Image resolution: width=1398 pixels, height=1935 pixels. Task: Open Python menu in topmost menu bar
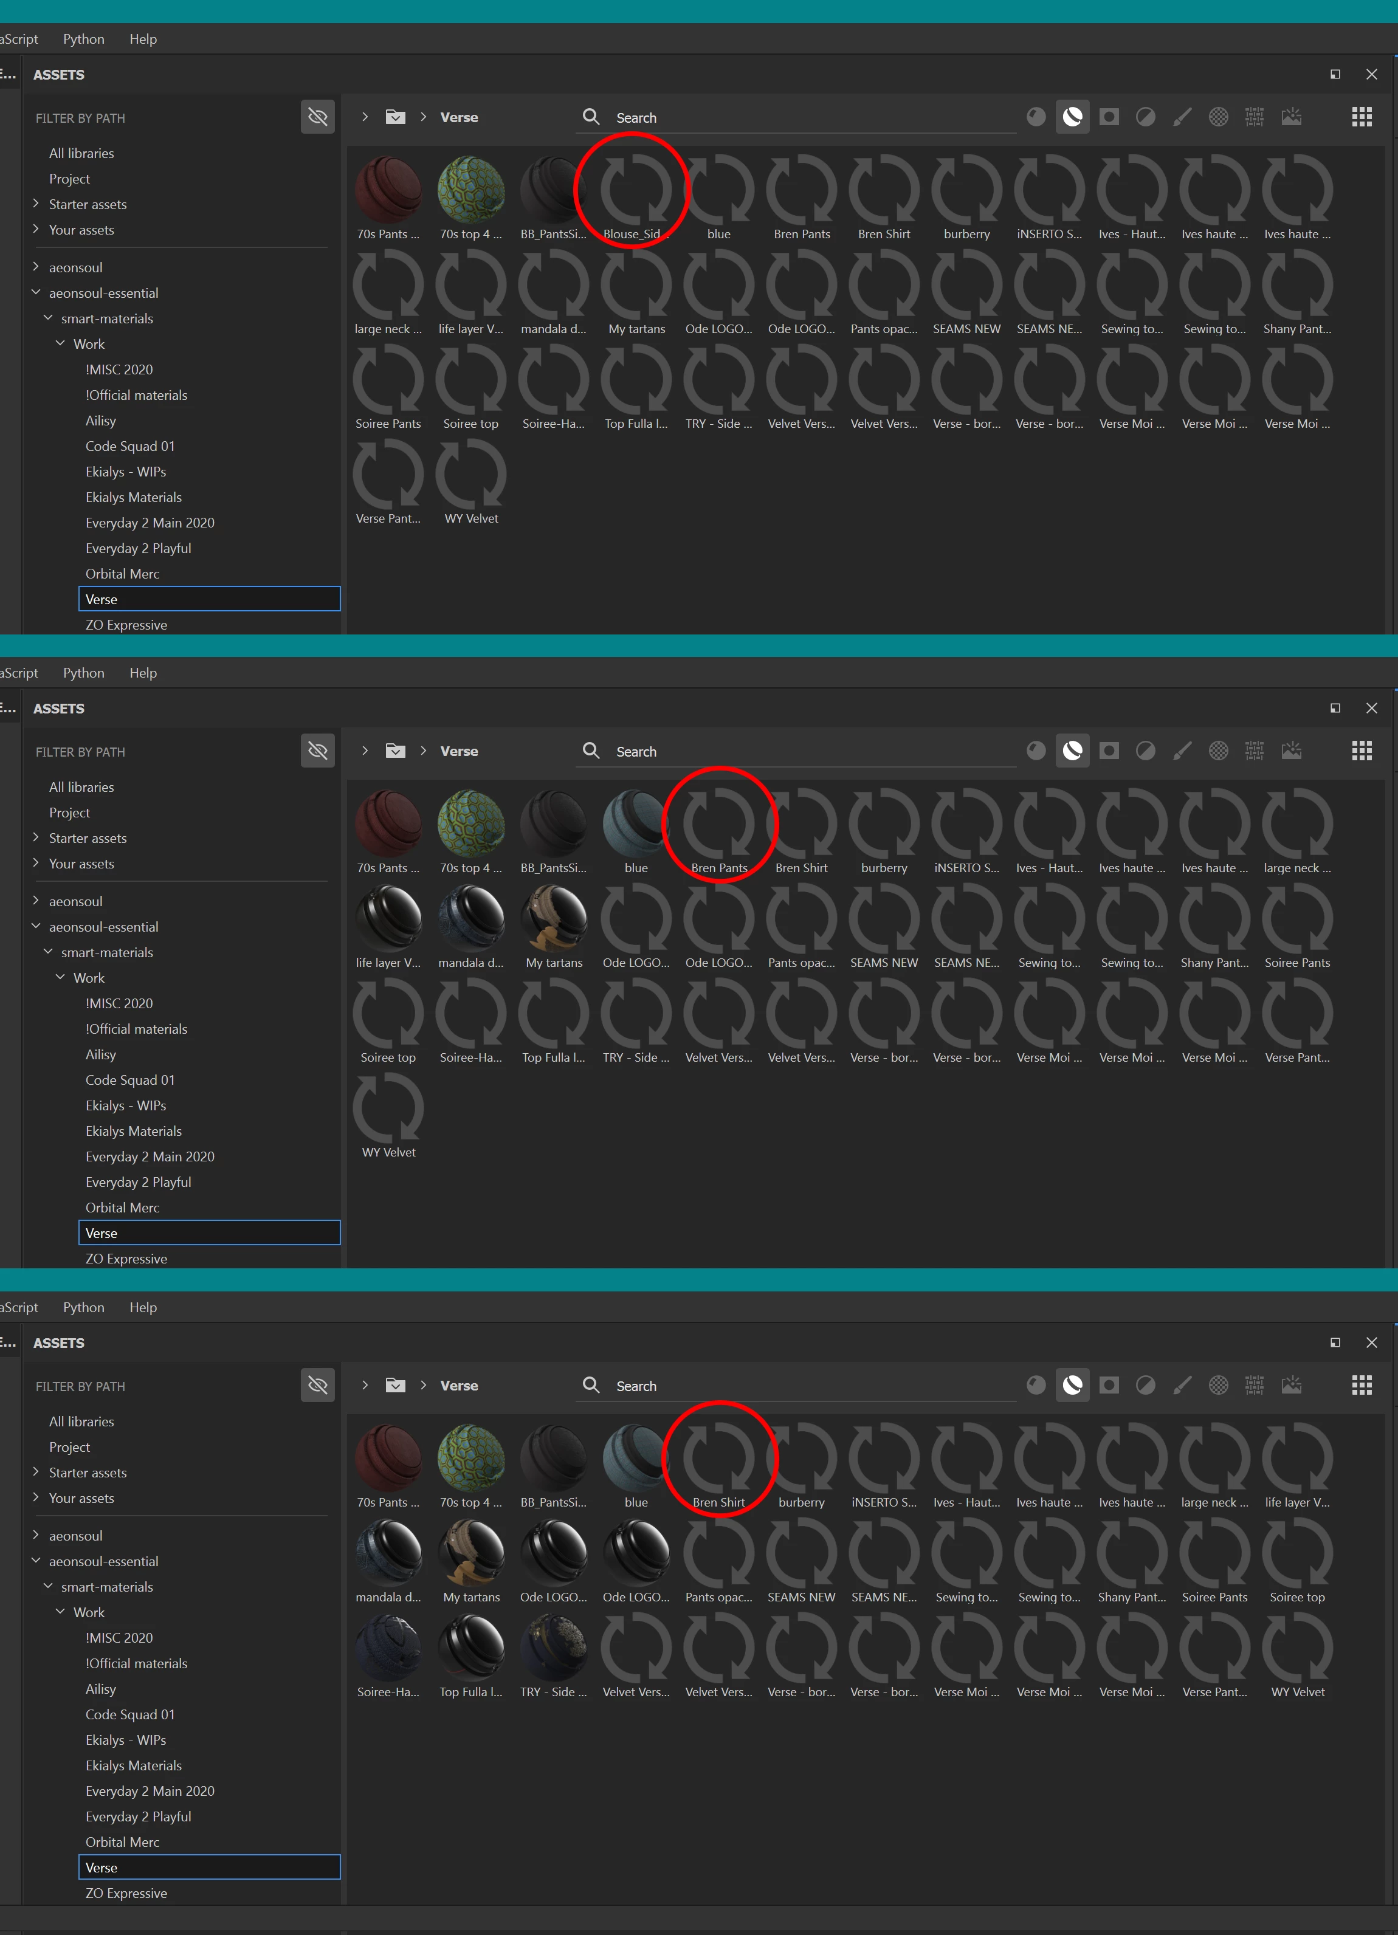pos(84,40)
